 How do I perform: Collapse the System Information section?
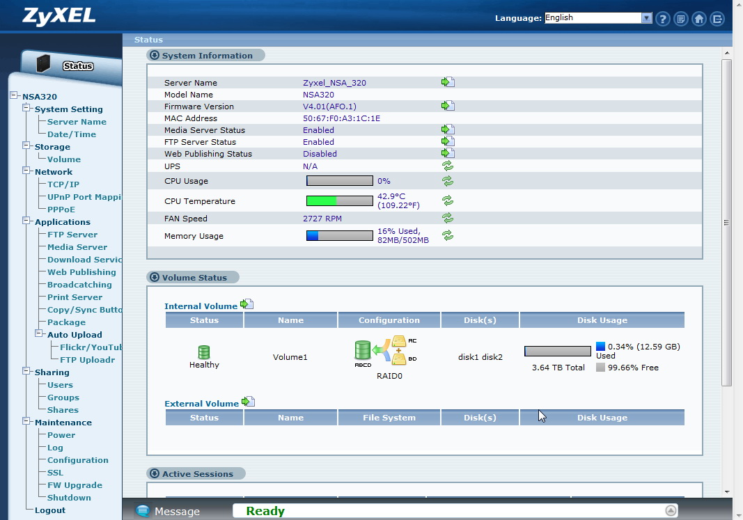click(x=155, y=56)
